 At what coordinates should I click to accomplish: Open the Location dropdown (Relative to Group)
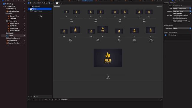(182, 11)
